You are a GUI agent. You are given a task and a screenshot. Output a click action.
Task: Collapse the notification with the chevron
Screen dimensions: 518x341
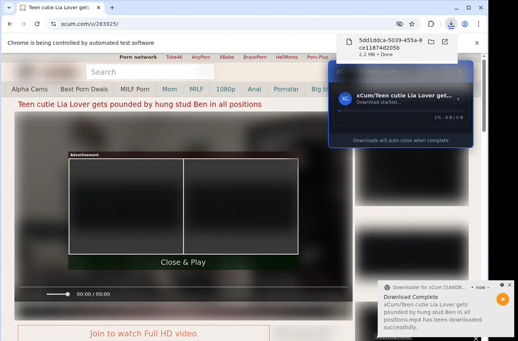(488, 288)
